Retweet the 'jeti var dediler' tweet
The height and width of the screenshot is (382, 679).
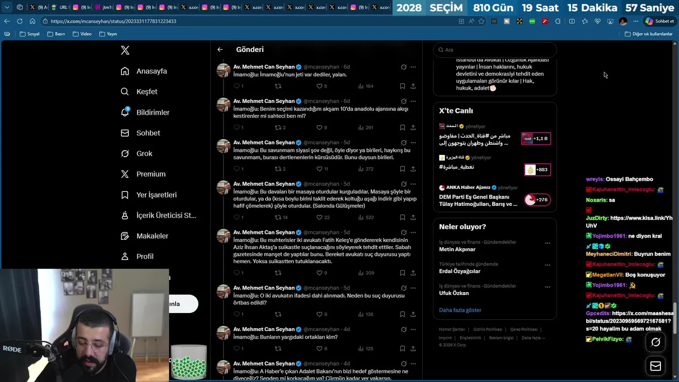[278, 86]
